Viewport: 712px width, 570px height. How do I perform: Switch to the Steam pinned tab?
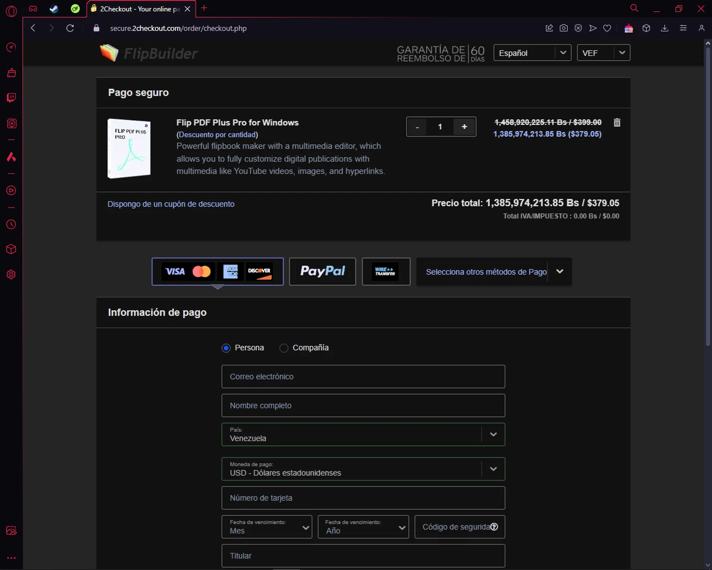(54, 9)
